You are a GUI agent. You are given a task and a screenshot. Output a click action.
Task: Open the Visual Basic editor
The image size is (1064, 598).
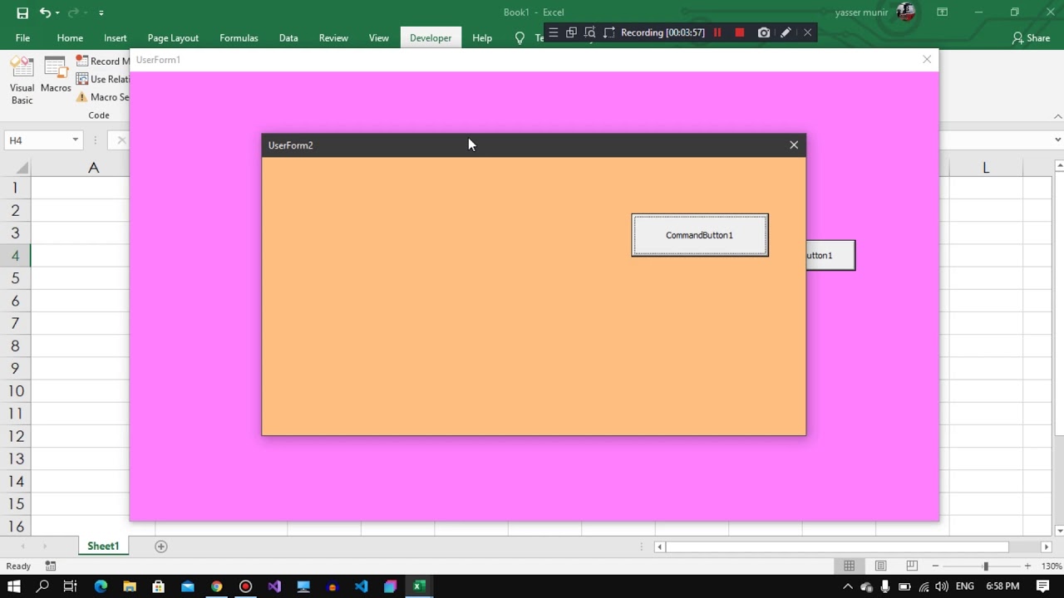22,81
